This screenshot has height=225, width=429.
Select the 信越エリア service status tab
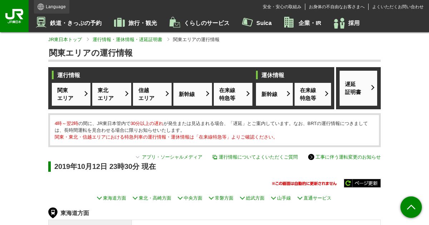click(x=152, y=94)
